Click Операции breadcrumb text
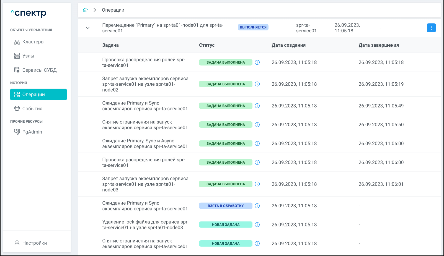 [113, 10]
